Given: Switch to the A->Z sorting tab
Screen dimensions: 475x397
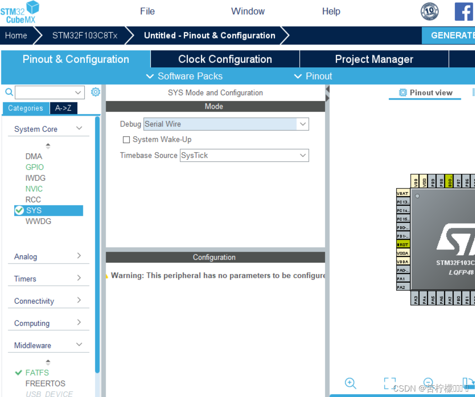Looking at the screenshot, I should [x=63, y=108].
